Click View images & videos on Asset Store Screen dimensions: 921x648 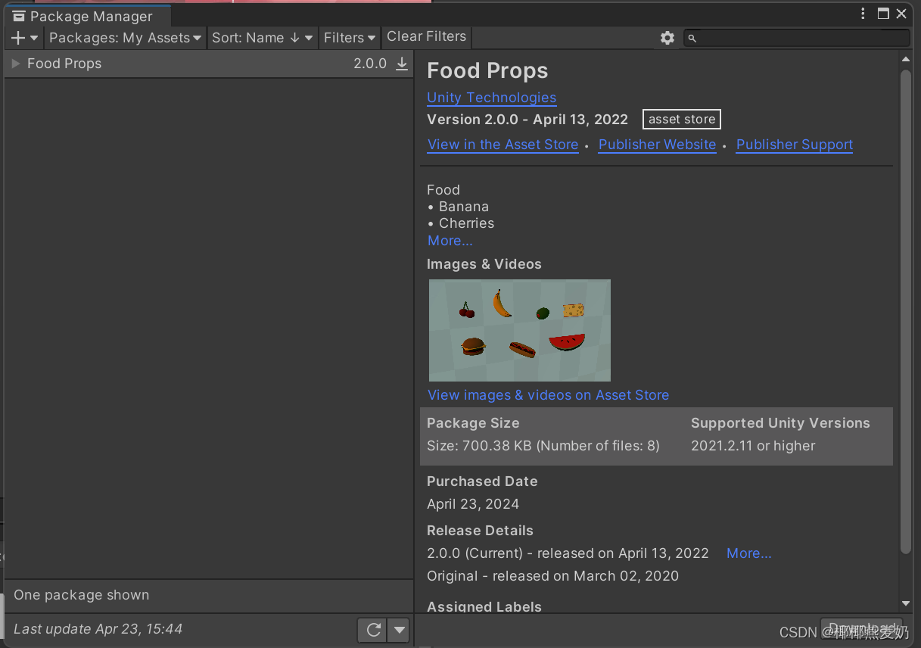(x=548, y=395)
